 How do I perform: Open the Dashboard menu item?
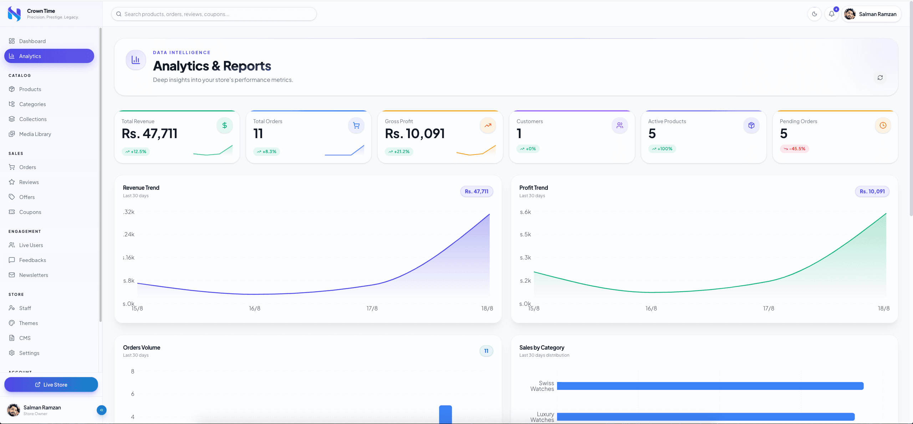click(x=49, y=41)
